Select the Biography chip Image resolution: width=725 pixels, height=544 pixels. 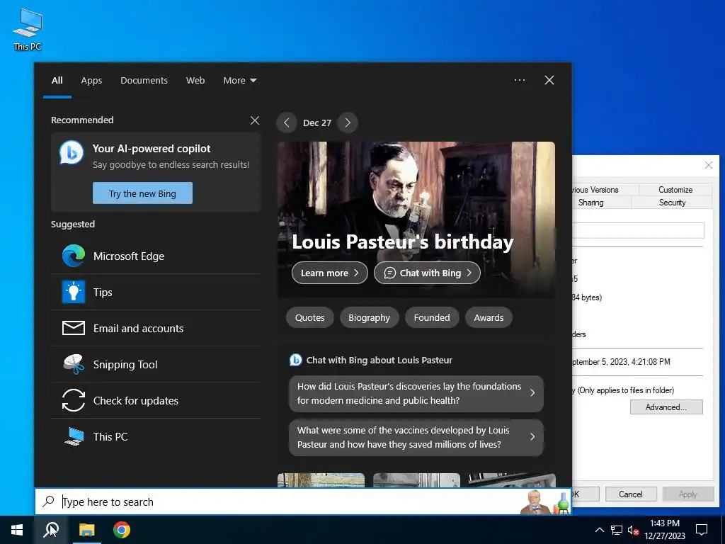pos(369,318)
